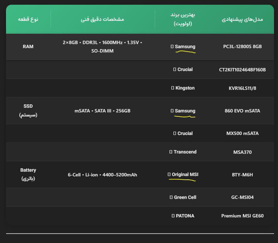
Task: Select the BTY-M6H model cell
Action: pyautogui.click(x=242, y=175)
